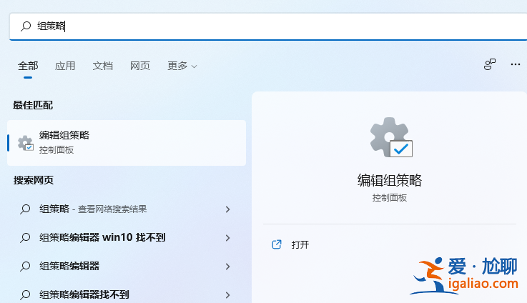Open the three-dots more options menu

(516, 64)
